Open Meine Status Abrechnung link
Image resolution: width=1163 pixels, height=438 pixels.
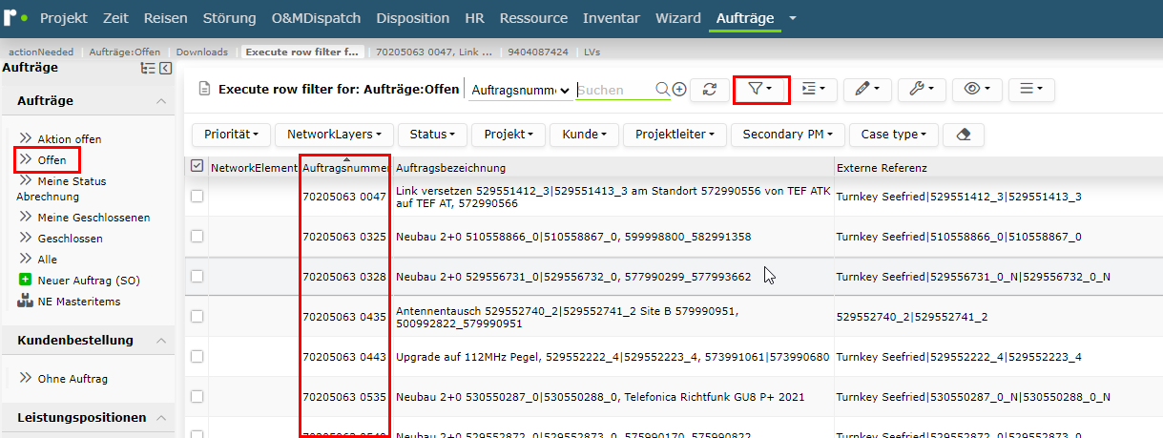pos(62,189)
